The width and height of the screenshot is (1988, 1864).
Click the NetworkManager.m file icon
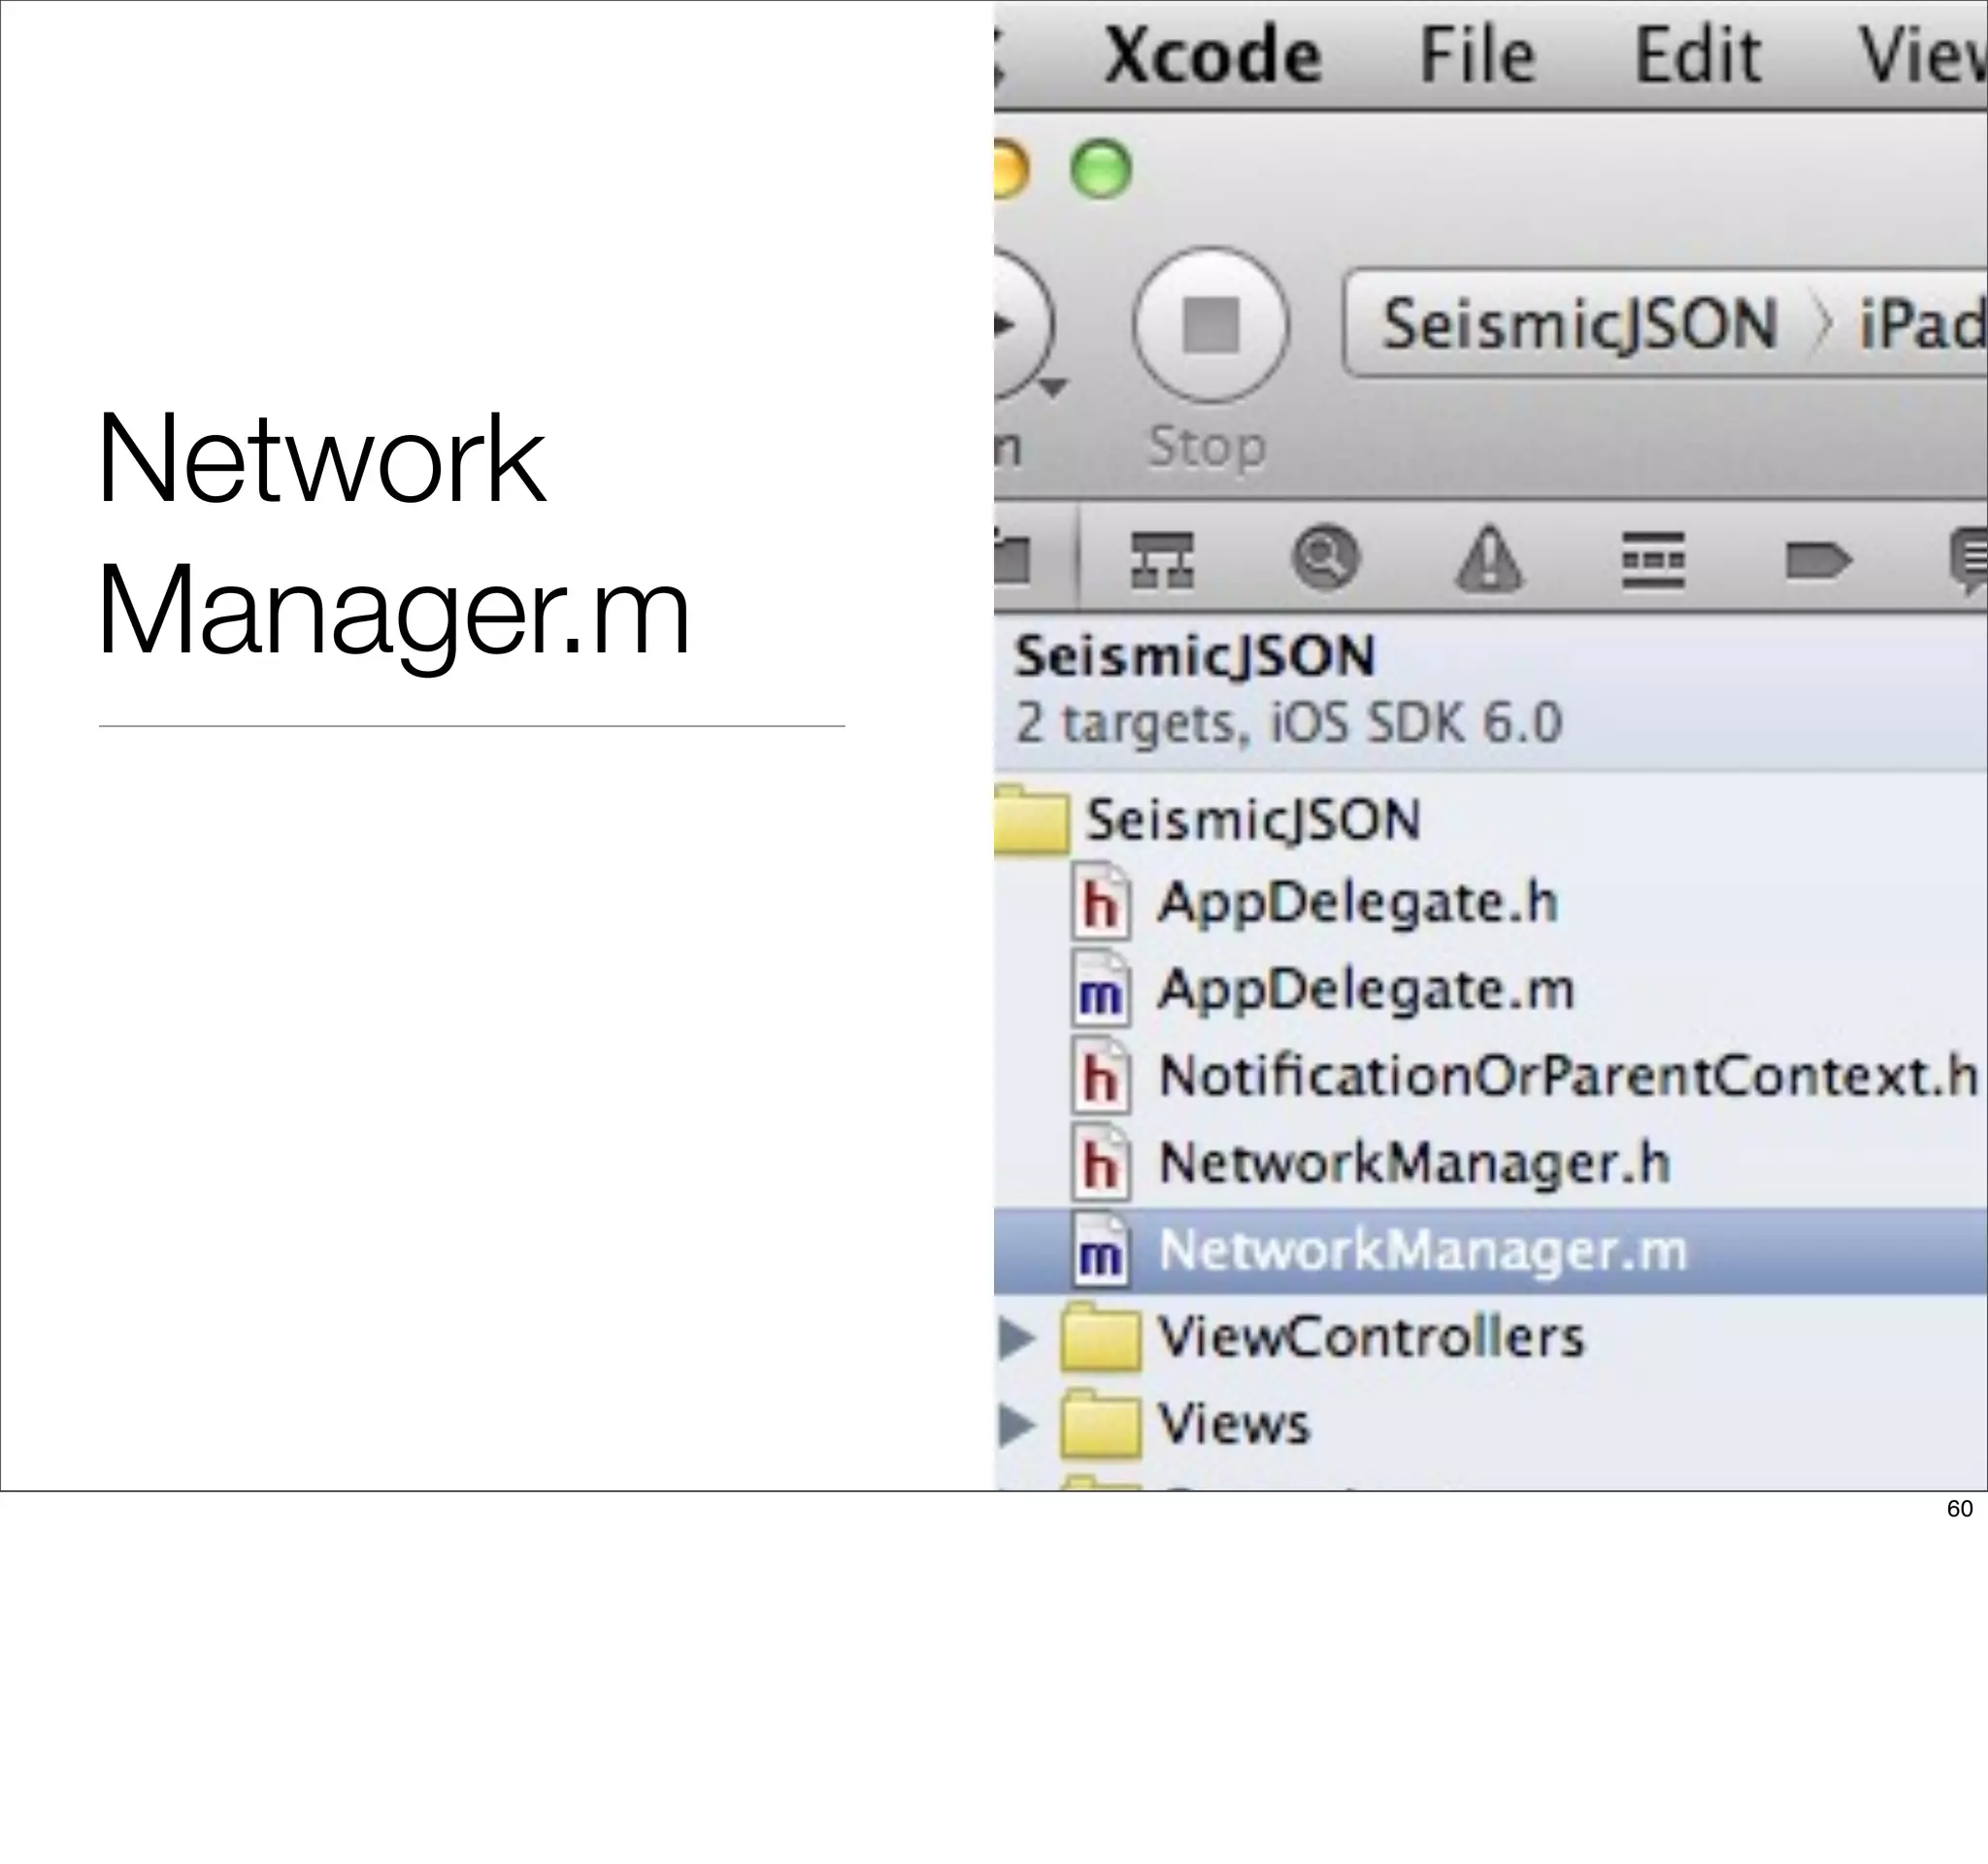[x=1101, y=1249]
